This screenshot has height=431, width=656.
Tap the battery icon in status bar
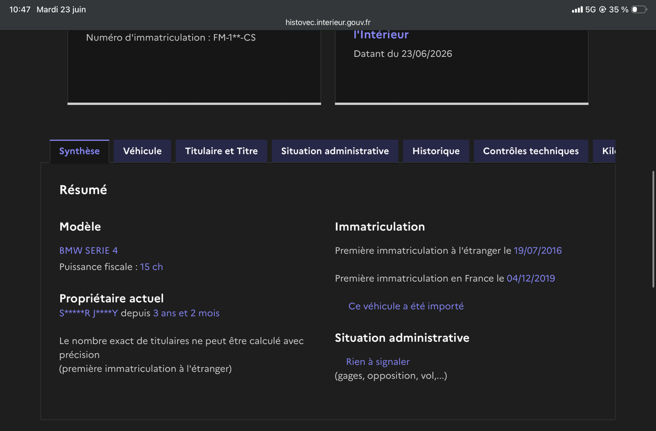(639, 10)
